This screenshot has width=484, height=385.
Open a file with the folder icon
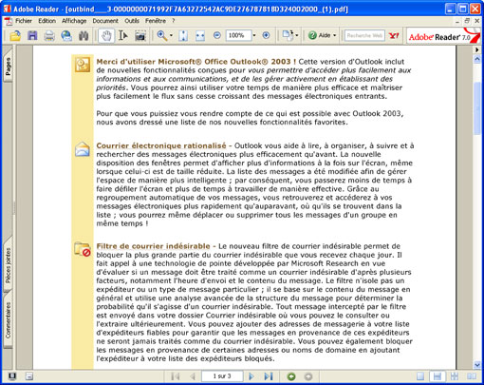coord(15,35)
